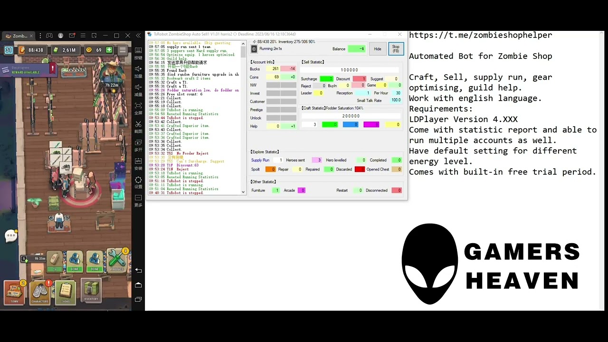Screen dimensions: 608x342
Task: Click the Bucks 261 value field
Action: pos(273,69)
